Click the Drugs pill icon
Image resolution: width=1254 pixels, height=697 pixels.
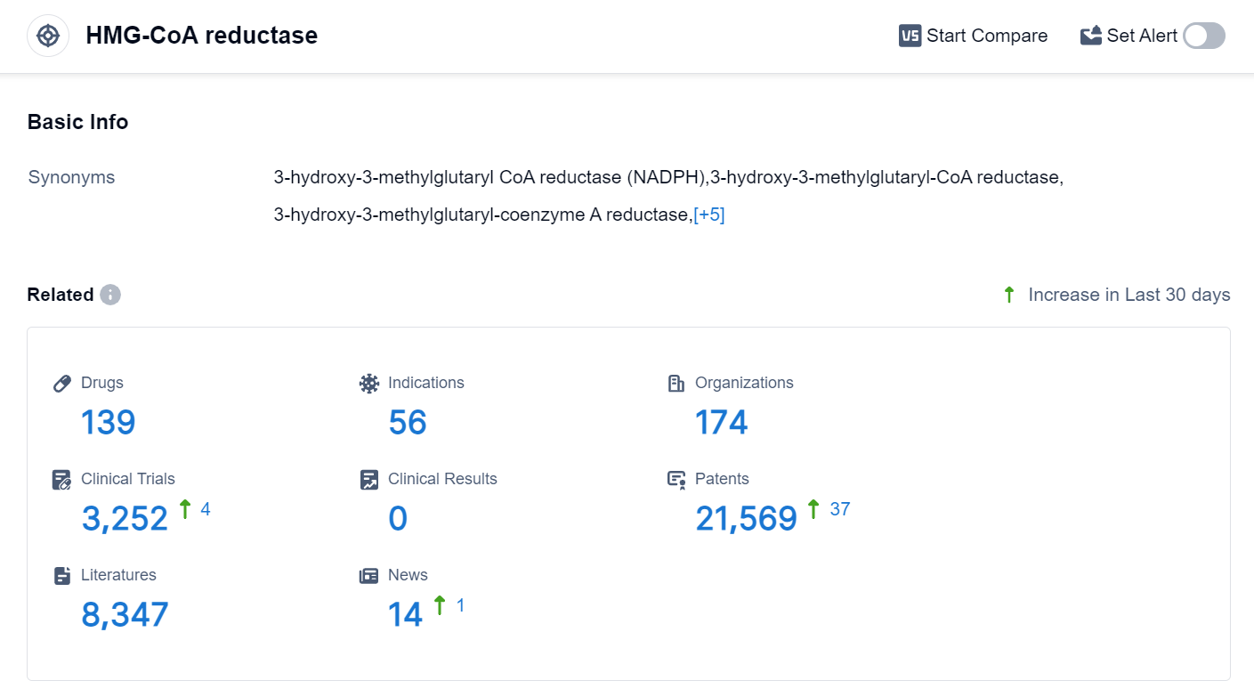click(x=62, y=384)
